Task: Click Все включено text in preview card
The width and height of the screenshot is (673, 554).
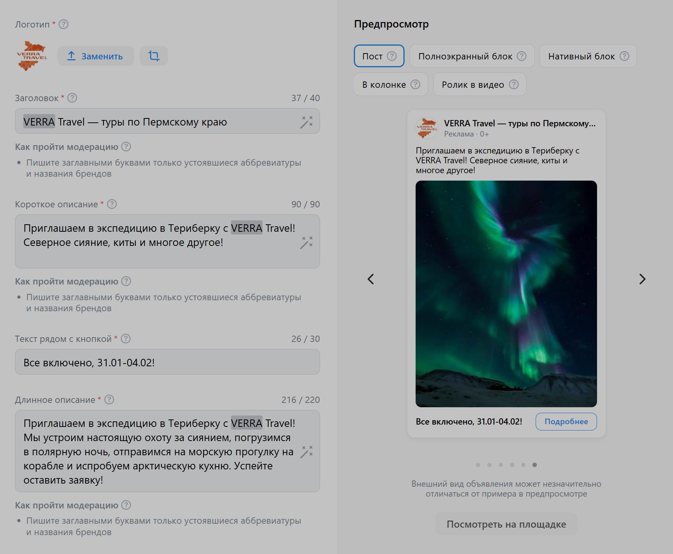Action: pyautogui.click(x=469, y=421)
